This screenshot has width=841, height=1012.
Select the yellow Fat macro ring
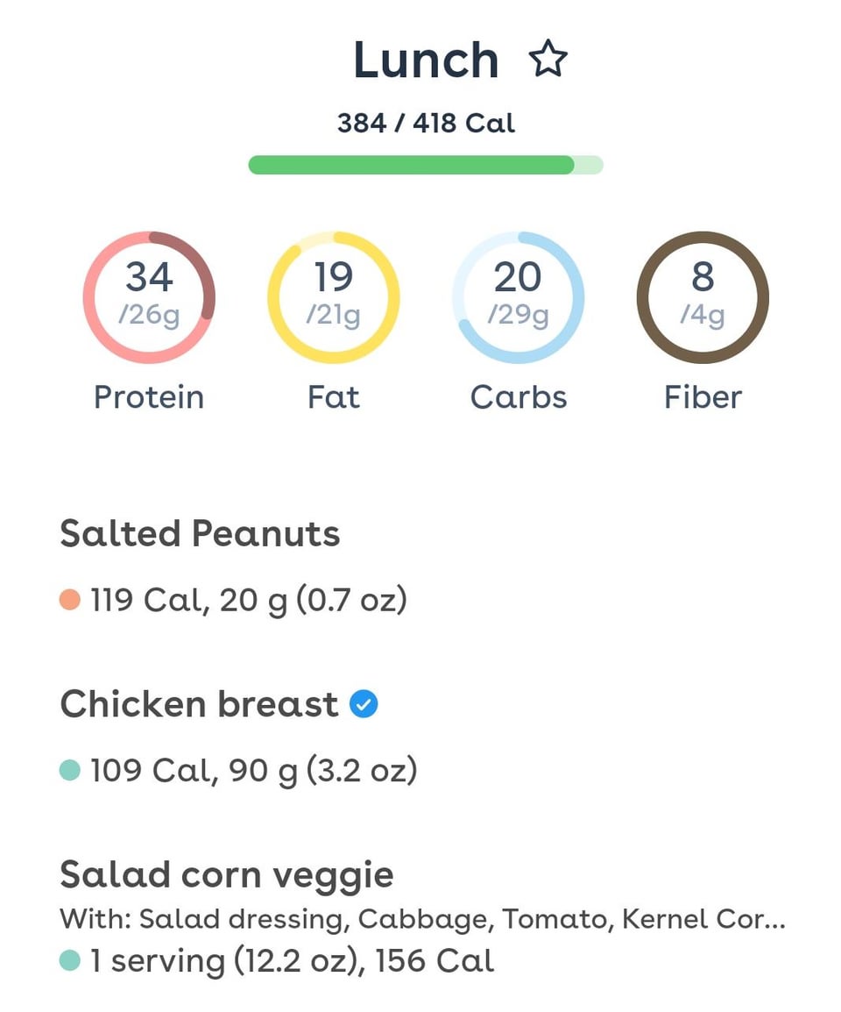click(334, 297)
